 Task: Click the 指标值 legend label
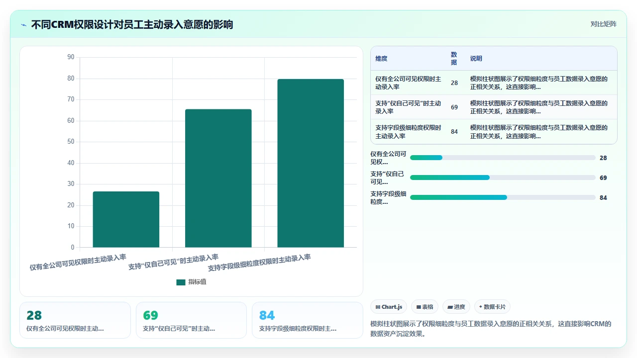197,282
